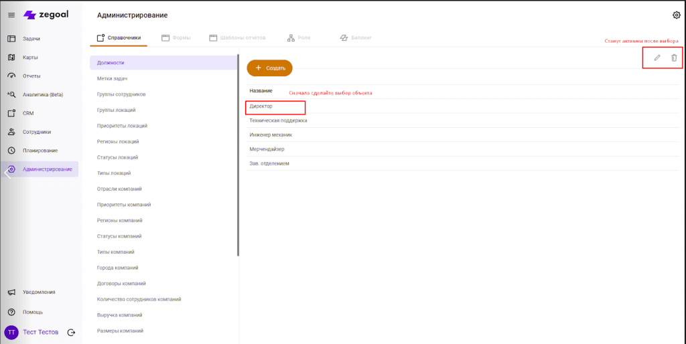The height and width of the screenshot is (344, 686).
Task: Open Задачи in the sidebar
Action: click(x=31, y=39)
